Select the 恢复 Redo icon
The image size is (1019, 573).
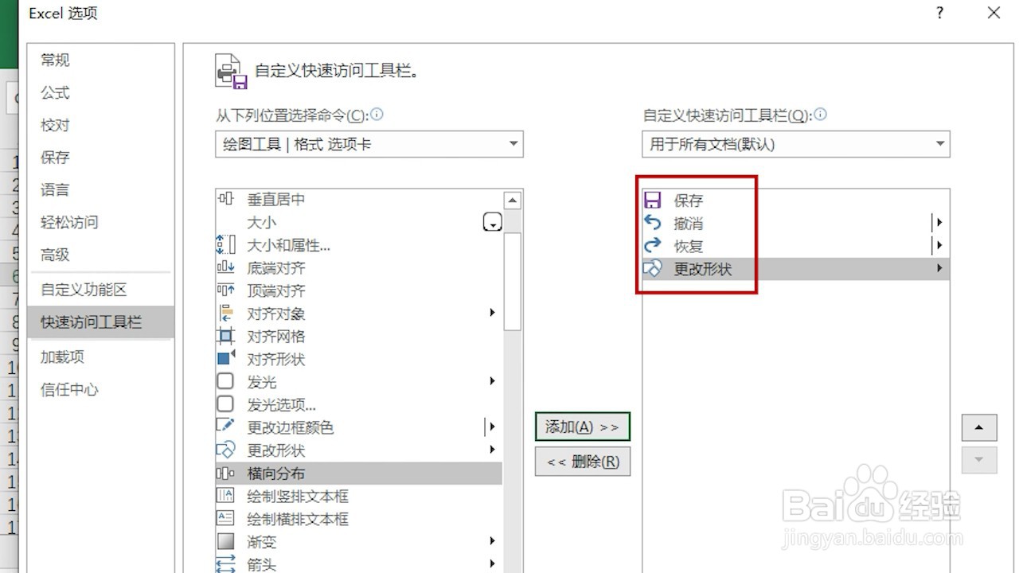[x=653, y=246]
